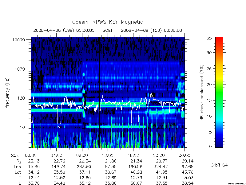Click the black vertical data gap in spectrogram
The width and height of the screenshot is (246, 185).
click(99, 92)
